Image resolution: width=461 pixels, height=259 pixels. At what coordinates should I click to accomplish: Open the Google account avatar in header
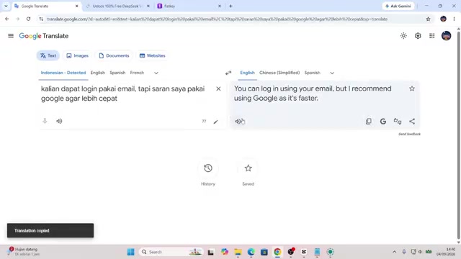[x=447, y=36]
